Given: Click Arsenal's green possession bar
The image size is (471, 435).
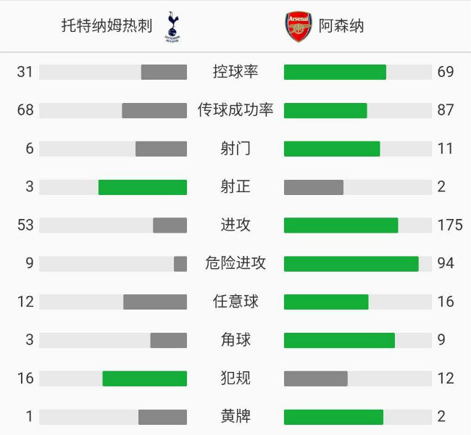Looking at the screenshot, I should click(335, 72).
